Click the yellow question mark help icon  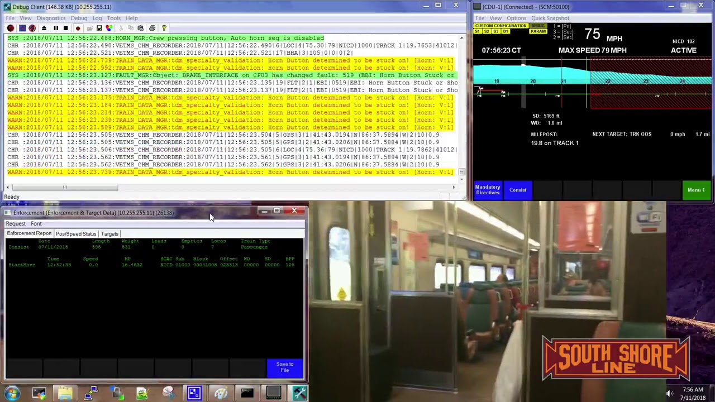[x=164, y=28]
